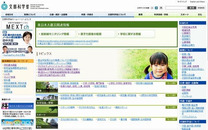Open the 科学技術・学術 navigation tab

click(x=161, y=15)
